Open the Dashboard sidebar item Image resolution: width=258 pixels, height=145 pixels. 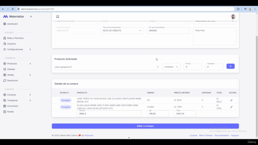coord(12,24)
